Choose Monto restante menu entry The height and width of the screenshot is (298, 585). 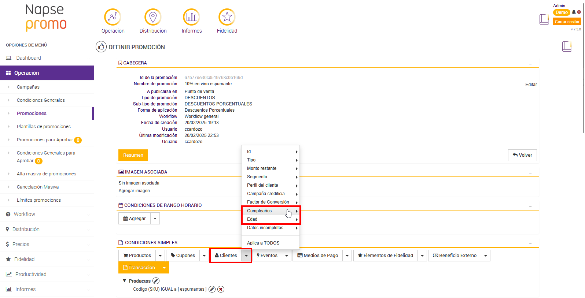coord(271,168)
